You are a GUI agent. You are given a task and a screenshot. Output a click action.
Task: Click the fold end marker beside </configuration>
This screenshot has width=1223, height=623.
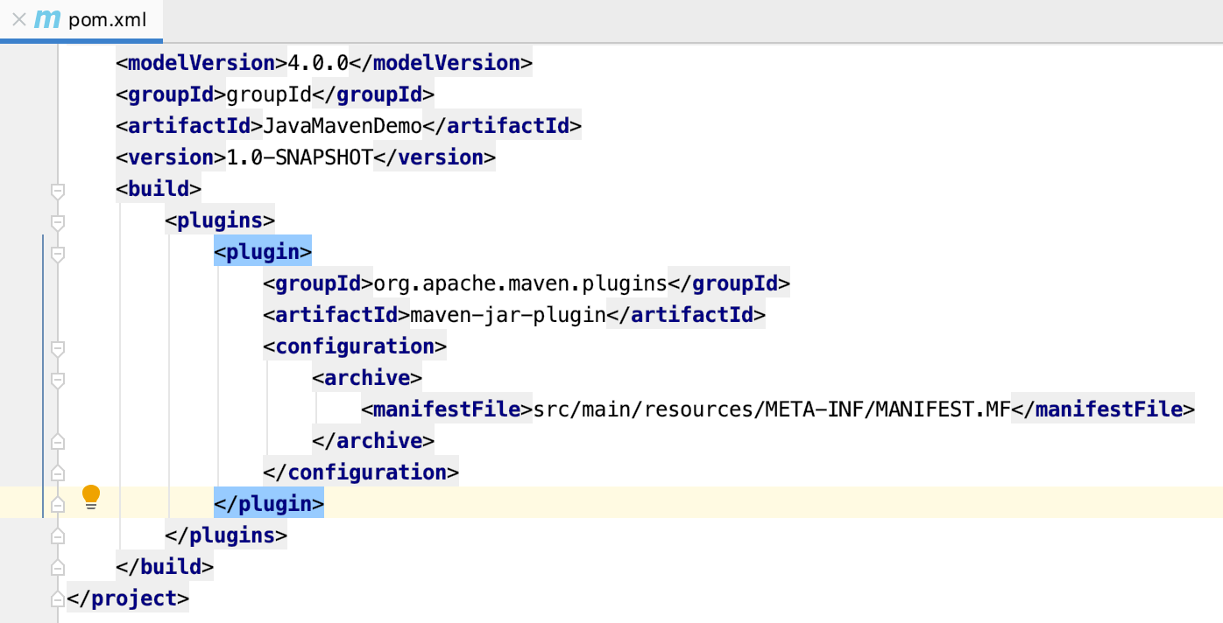tap(58, 472)
